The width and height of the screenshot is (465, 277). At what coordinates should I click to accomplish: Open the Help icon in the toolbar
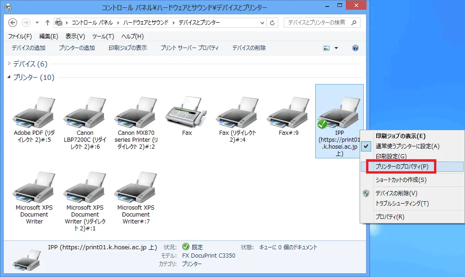point(355,48)
